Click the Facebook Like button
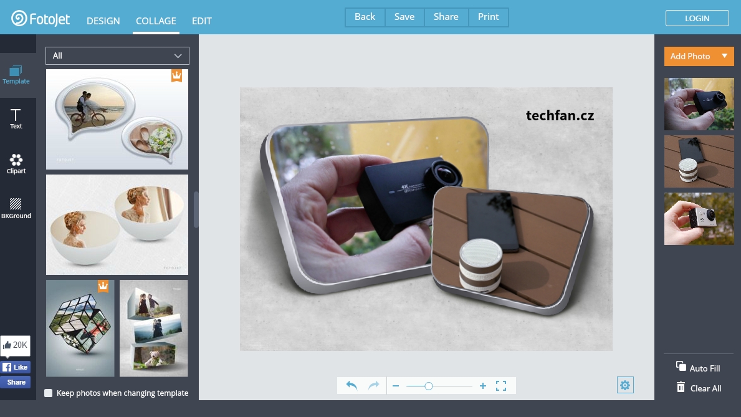Screen dimensions: 741x417 click(x=16, y=367)
